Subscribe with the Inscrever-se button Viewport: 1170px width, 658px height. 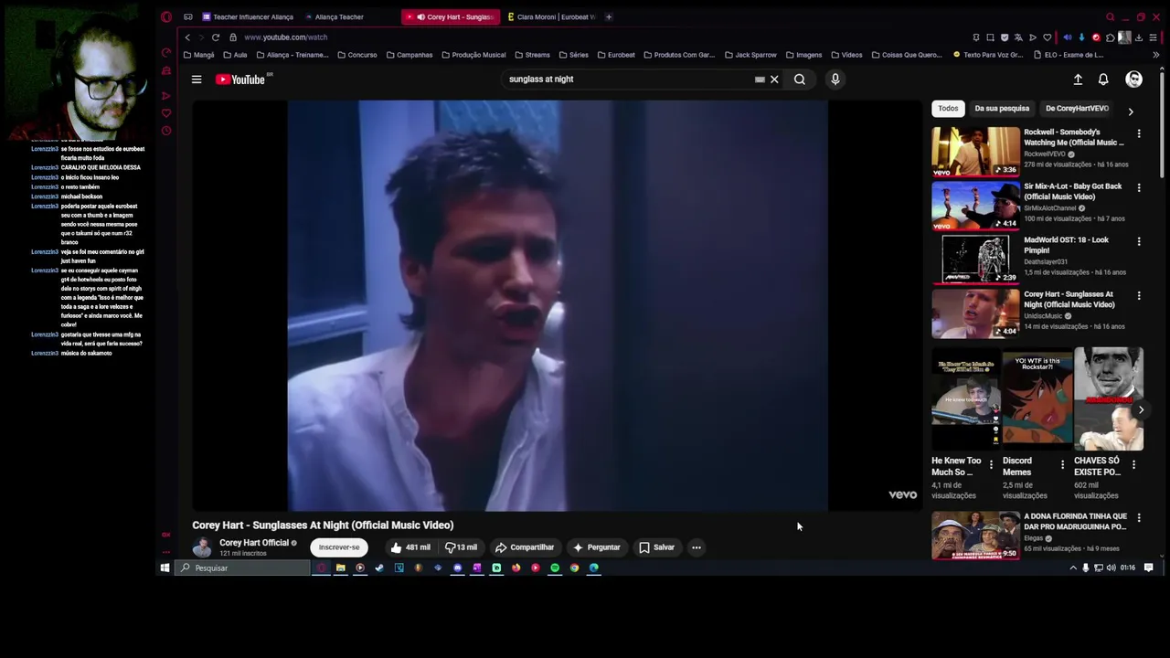point(339,547)
